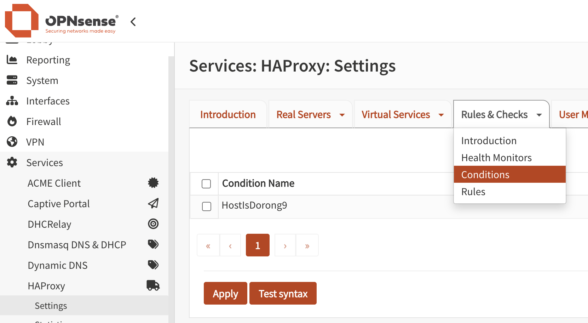Select Health Monitors from the dropdown menu
The image size is (588, 323).
click(496, 158)
